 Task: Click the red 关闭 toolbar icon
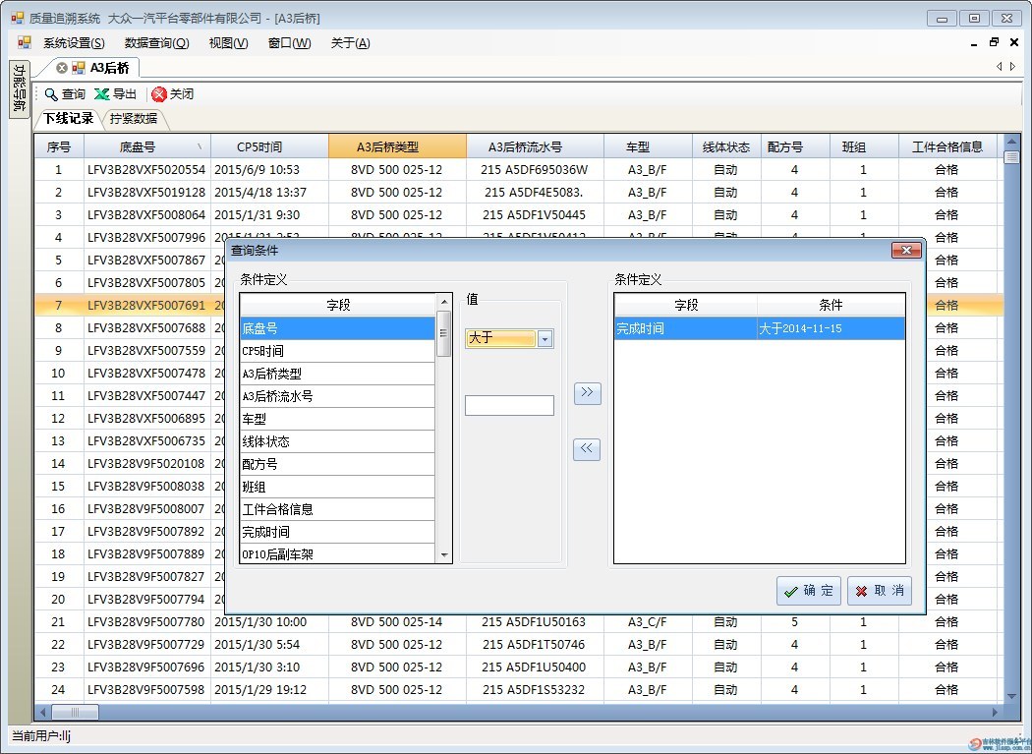tap(158, 94)
